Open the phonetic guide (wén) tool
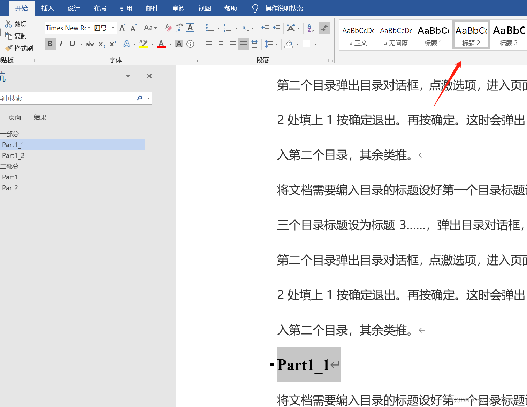This screenshot has height=407, width=527. coord(179,28)
